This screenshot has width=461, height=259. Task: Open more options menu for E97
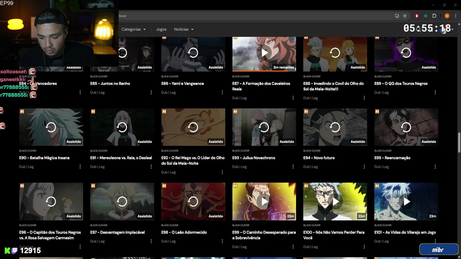pyautogui.click(x=151, y=241)
